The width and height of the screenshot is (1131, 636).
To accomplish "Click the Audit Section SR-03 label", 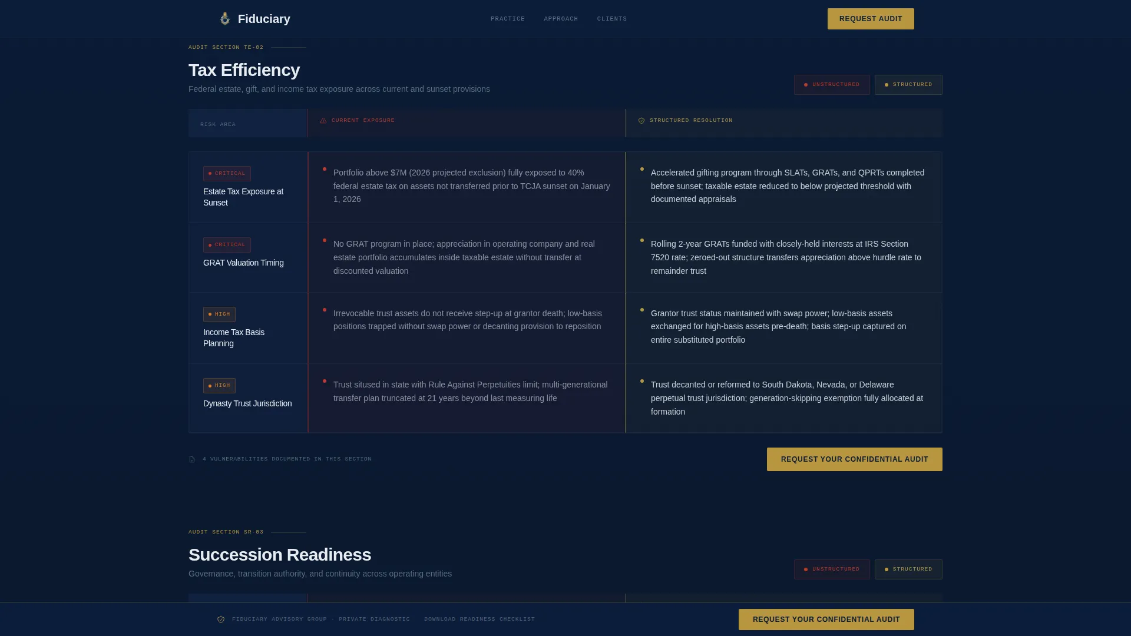I will (x=226, y=532).
